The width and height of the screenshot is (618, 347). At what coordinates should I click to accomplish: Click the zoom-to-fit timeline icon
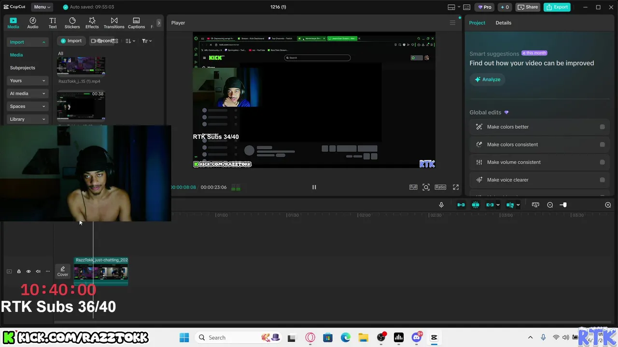(535, 205)
